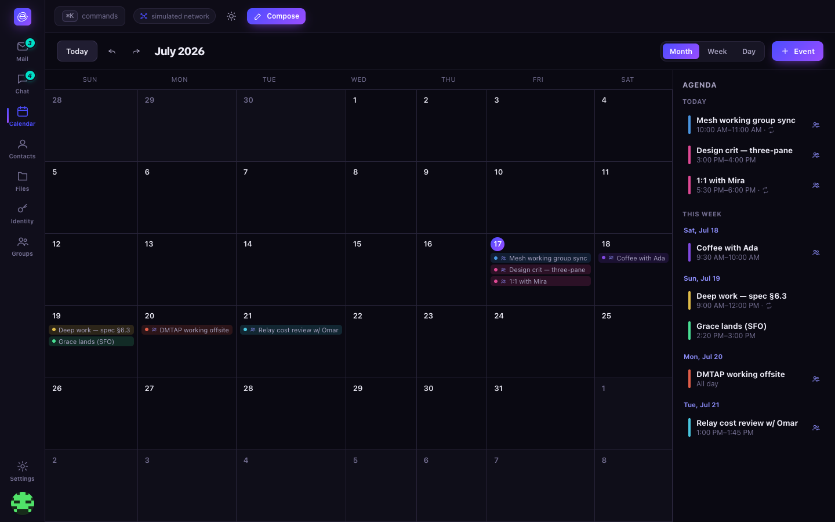Click the July 2026 month title
Screen dimensions: 835x522
[179, 51]
